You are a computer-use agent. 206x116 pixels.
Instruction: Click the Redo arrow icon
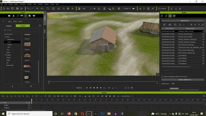click(x=32, y=9)
